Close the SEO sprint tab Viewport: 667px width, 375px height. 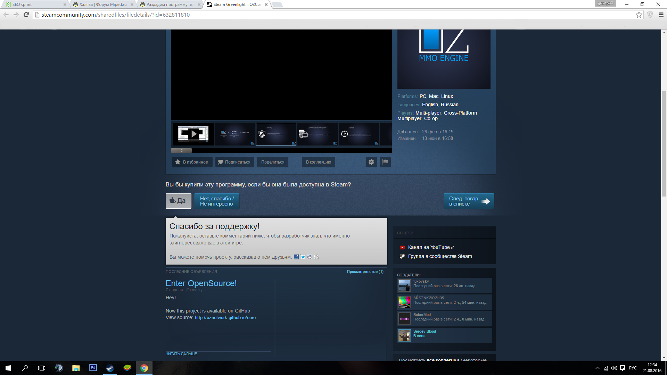point(65,5)
